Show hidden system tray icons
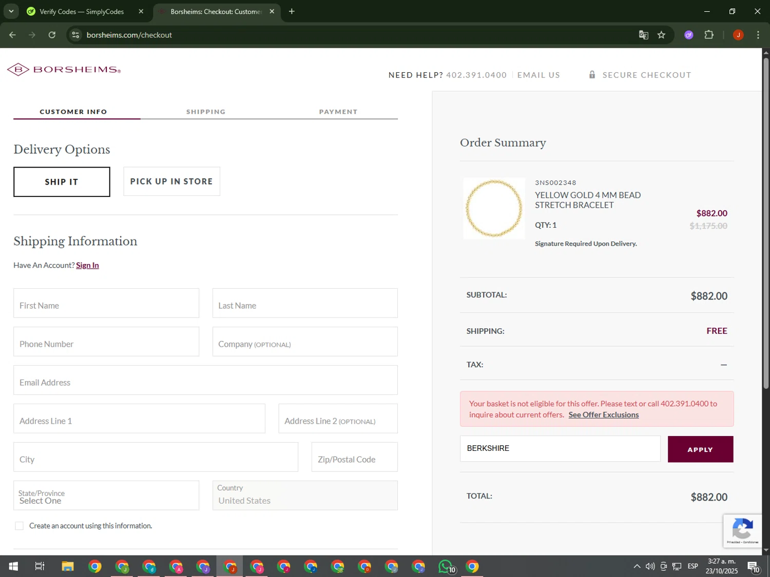This screenshot has width=770, height=577. (x=637, y=566)
